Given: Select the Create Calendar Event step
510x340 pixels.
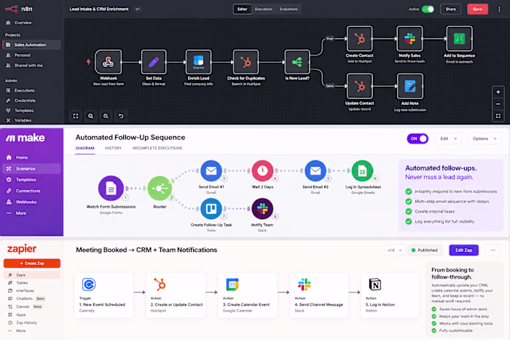Looking at the screenshot, I should point(248,295).
